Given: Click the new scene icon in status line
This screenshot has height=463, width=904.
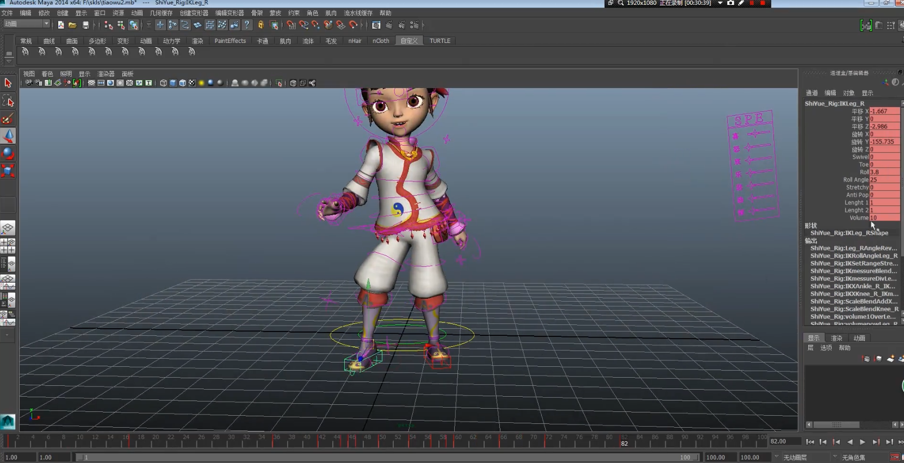Looking at the screenshot, I should click(x=61, y=25).
